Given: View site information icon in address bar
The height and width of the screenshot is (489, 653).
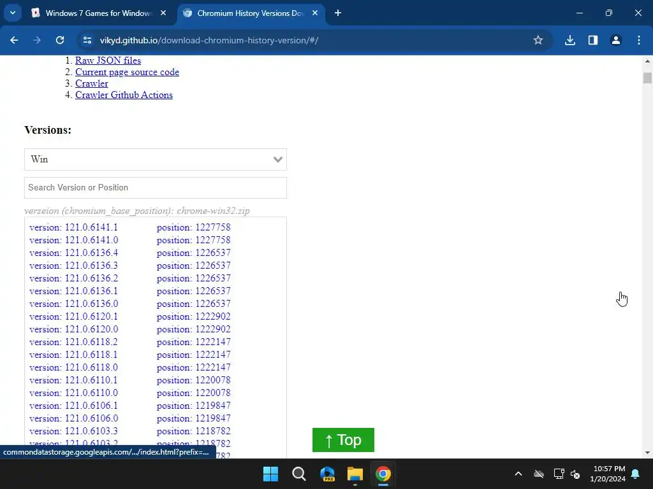Looking at the screenshot, I should coord(87,40).
